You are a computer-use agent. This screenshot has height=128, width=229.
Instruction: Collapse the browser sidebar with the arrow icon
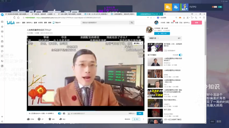2,121
